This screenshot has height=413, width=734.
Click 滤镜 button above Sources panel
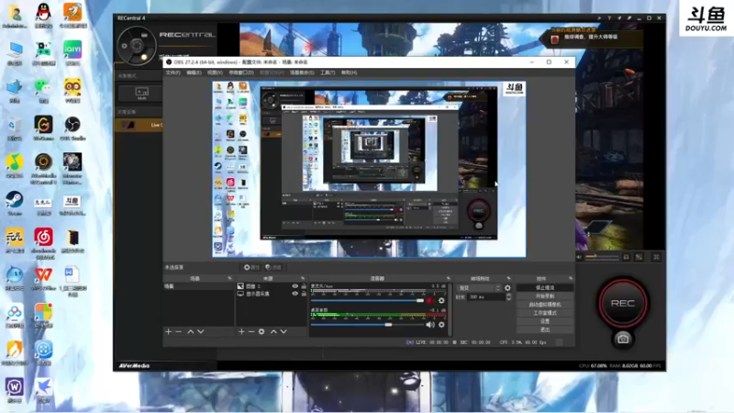pyautogui.click(x=272, y=267)
